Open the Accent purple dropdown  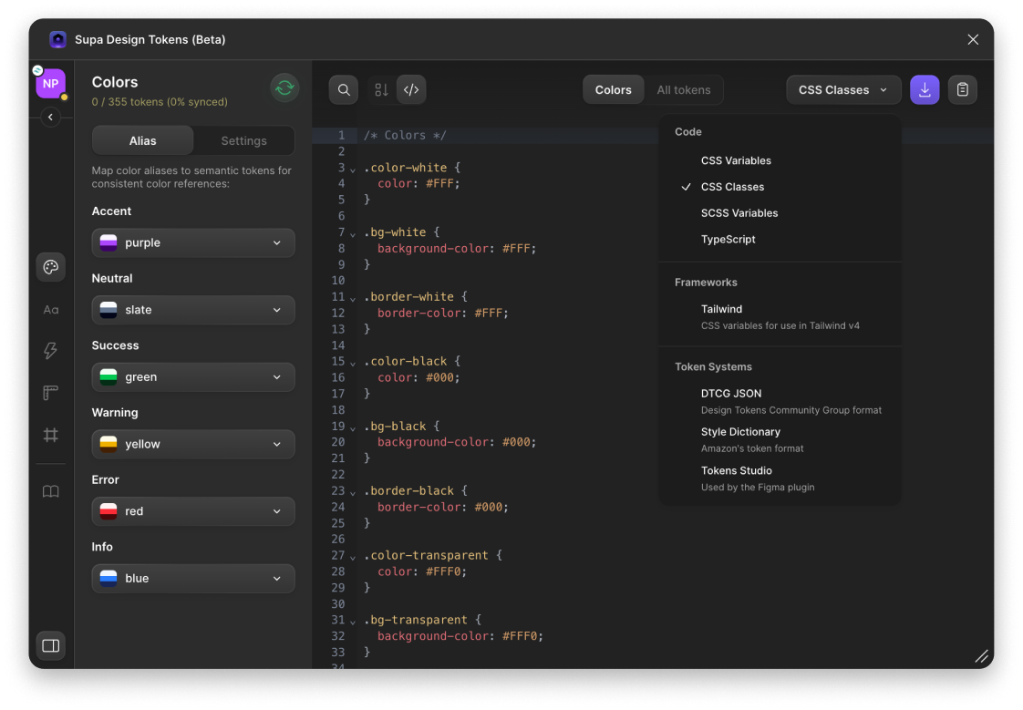click(x=193, y=242)
